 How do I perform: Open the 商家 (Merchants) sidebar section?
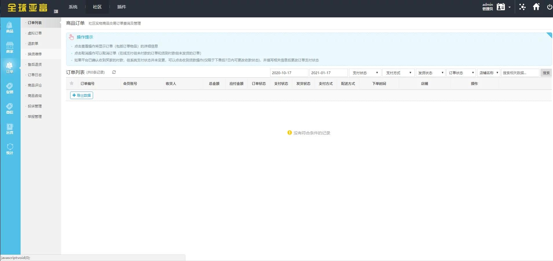[x=10, y=48]
